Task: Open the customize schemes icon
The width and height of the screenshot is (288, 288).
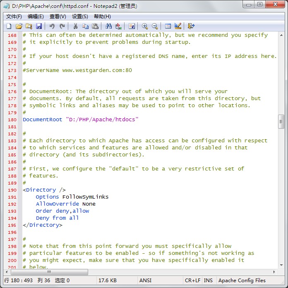Action: (178, 26)
